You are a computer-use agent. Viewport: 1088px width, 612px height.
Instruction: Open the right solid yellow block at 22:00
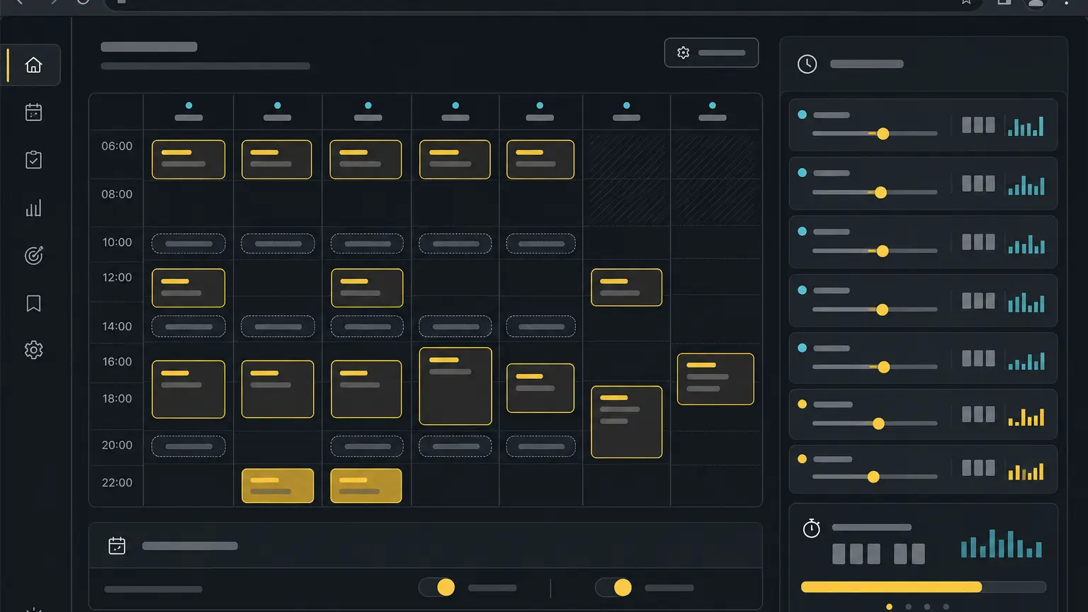(x=366, y=486)
